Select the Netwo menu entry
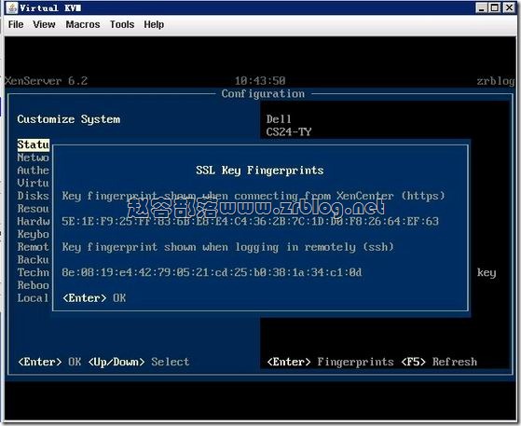Screen dimensions: 521x426 click(34, 158)
